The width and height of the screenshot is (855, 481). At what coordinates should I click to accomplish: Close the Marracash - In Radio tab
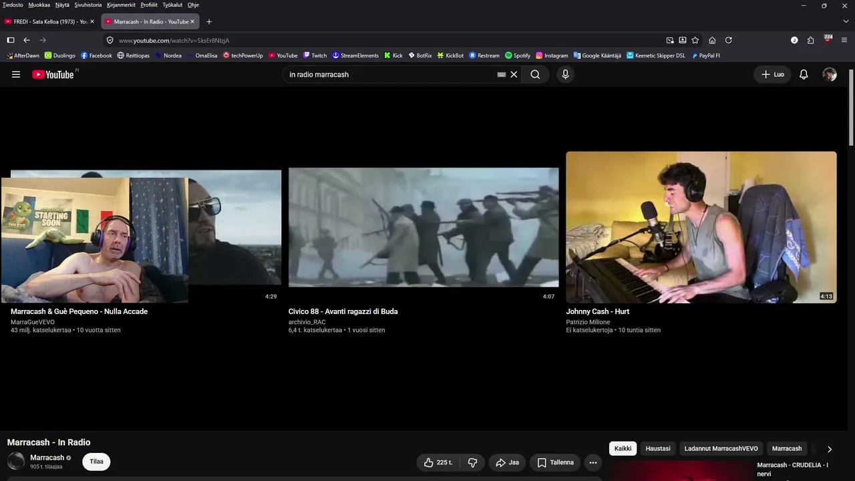pyautogui.click(x=192, y=21)
